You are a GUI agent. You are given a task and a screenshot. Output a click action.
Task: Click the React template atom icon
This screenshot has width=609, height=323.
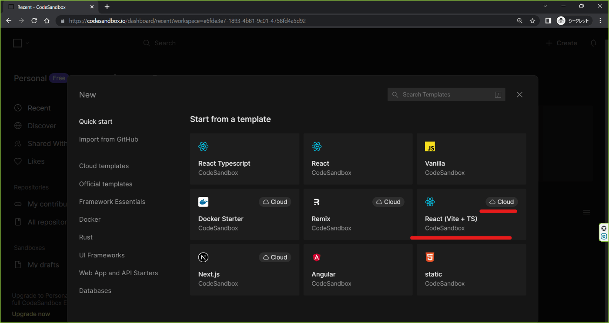pos(317,147)
